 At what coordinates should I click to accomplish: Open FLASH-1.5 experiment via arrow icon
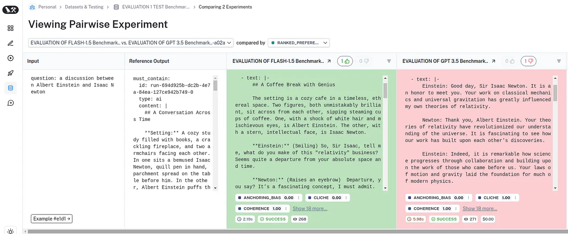click(x=329, y=61)
